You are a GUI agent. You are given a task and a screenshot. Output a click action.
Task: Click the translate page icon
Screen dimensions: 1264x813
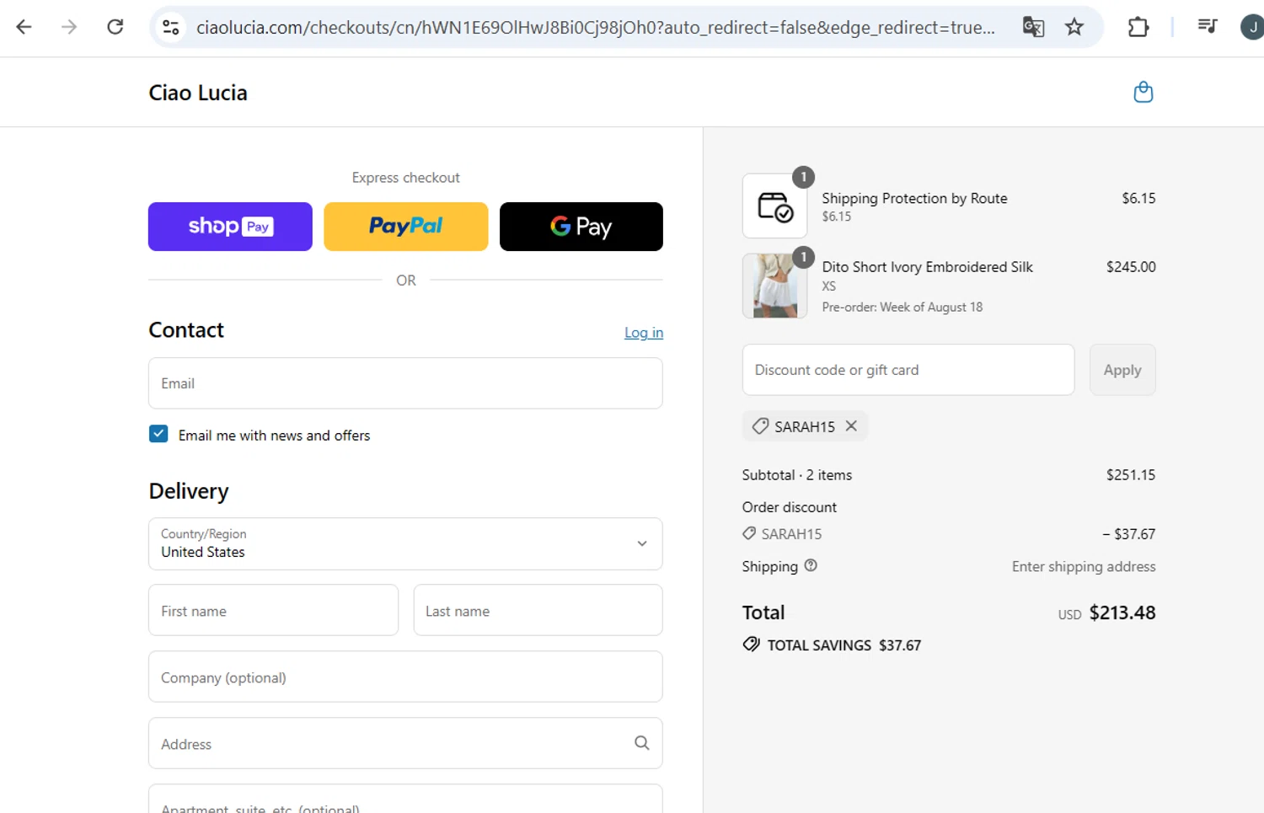[x=1033, y=27]
